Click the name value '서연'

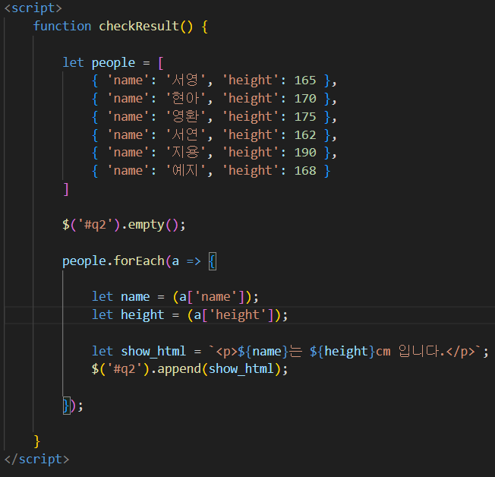[x=185, y=135]
